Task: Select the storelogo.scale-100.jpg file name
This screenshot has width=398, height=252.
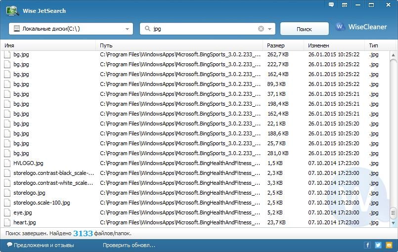Action: coord(42,203)
